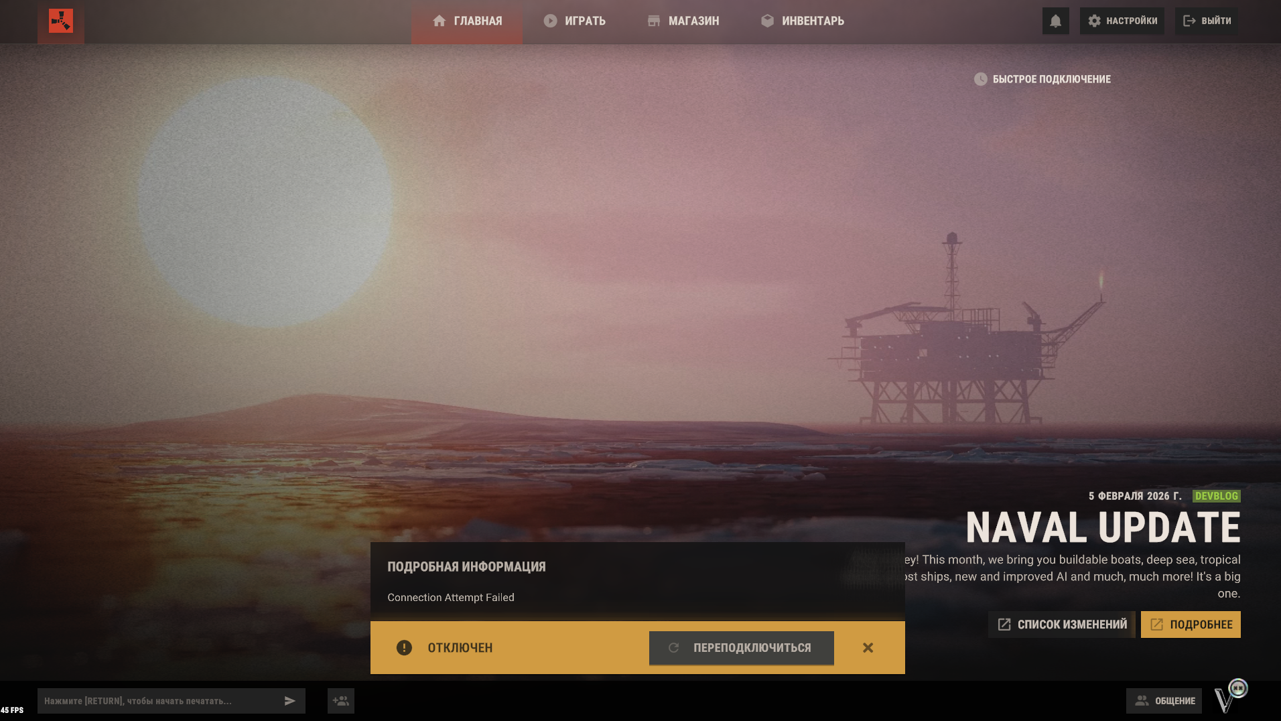The image size is (1281, 721).
Task: Click the green DEVBLOG tag
Action: [1216, 497]
